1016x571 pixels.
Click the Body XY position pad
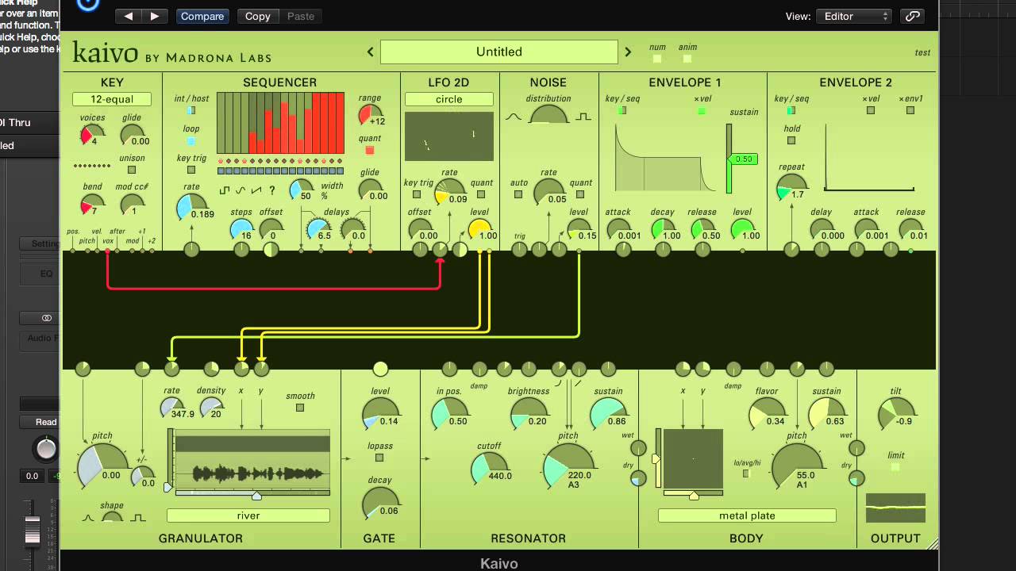(x=693, y=458)
